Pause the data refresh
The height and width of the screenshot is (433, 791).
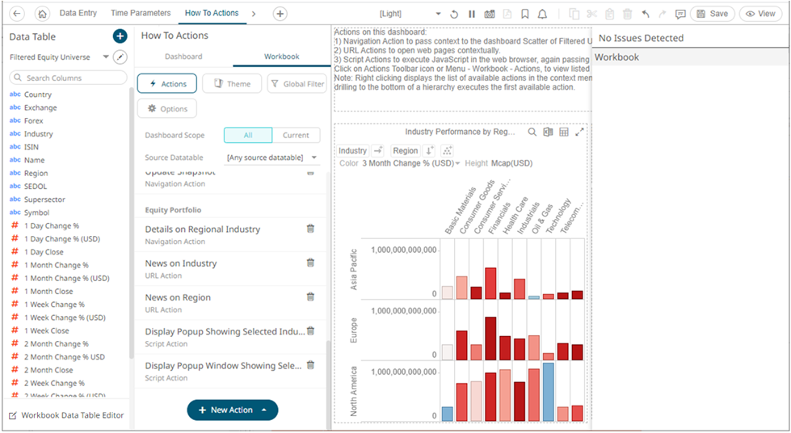(x=472, y=14)
